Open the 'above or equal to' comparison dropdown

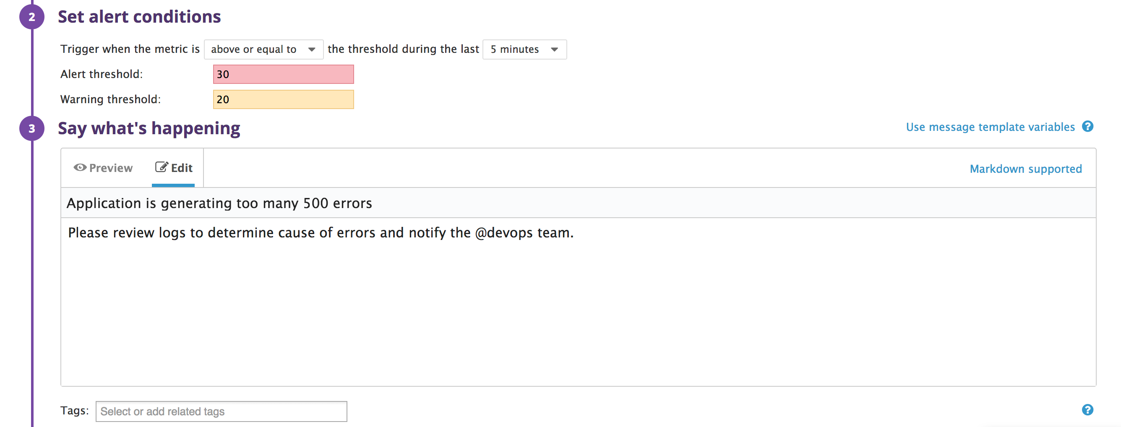click(x=263, y=49)
